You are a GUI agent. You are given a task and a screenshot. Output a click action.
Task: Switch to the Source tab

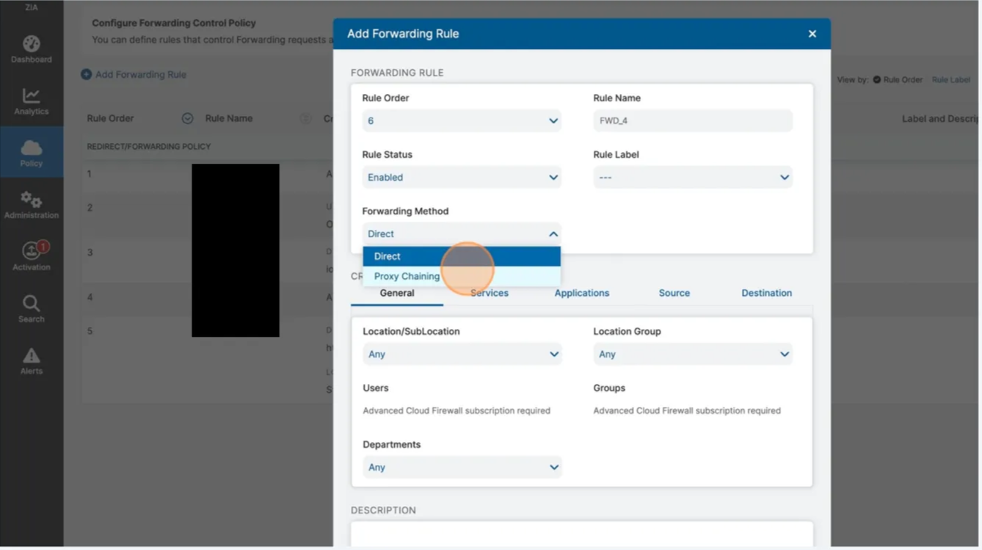[674, 293]
